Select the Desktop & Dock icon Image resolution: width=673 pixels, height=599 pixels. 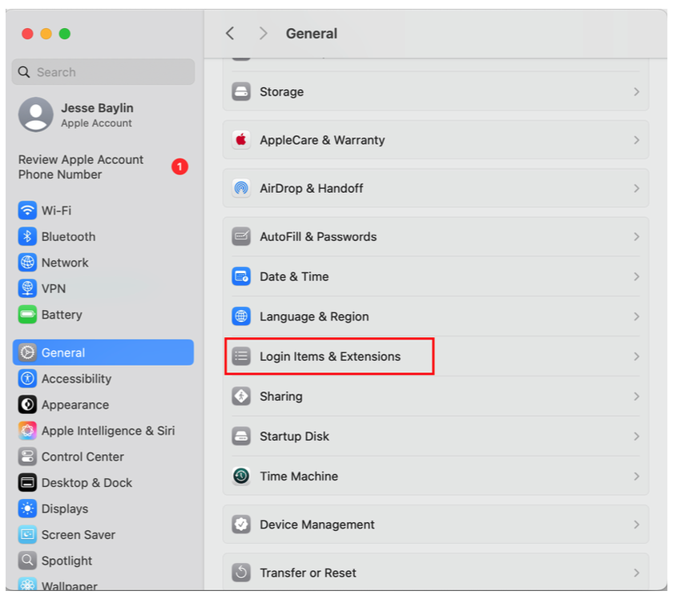click(27, 483)
